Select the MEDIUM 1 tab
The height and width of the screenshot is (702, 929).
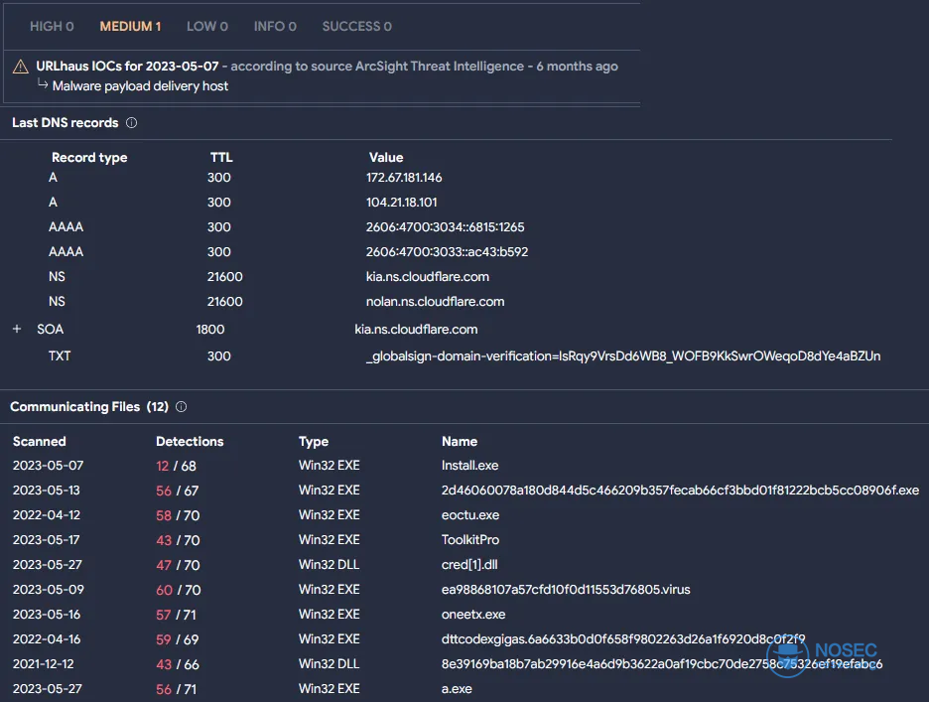(130, 26)
